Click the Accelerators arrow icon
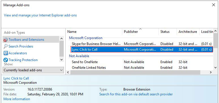The image size is (219, 103). 6,53
